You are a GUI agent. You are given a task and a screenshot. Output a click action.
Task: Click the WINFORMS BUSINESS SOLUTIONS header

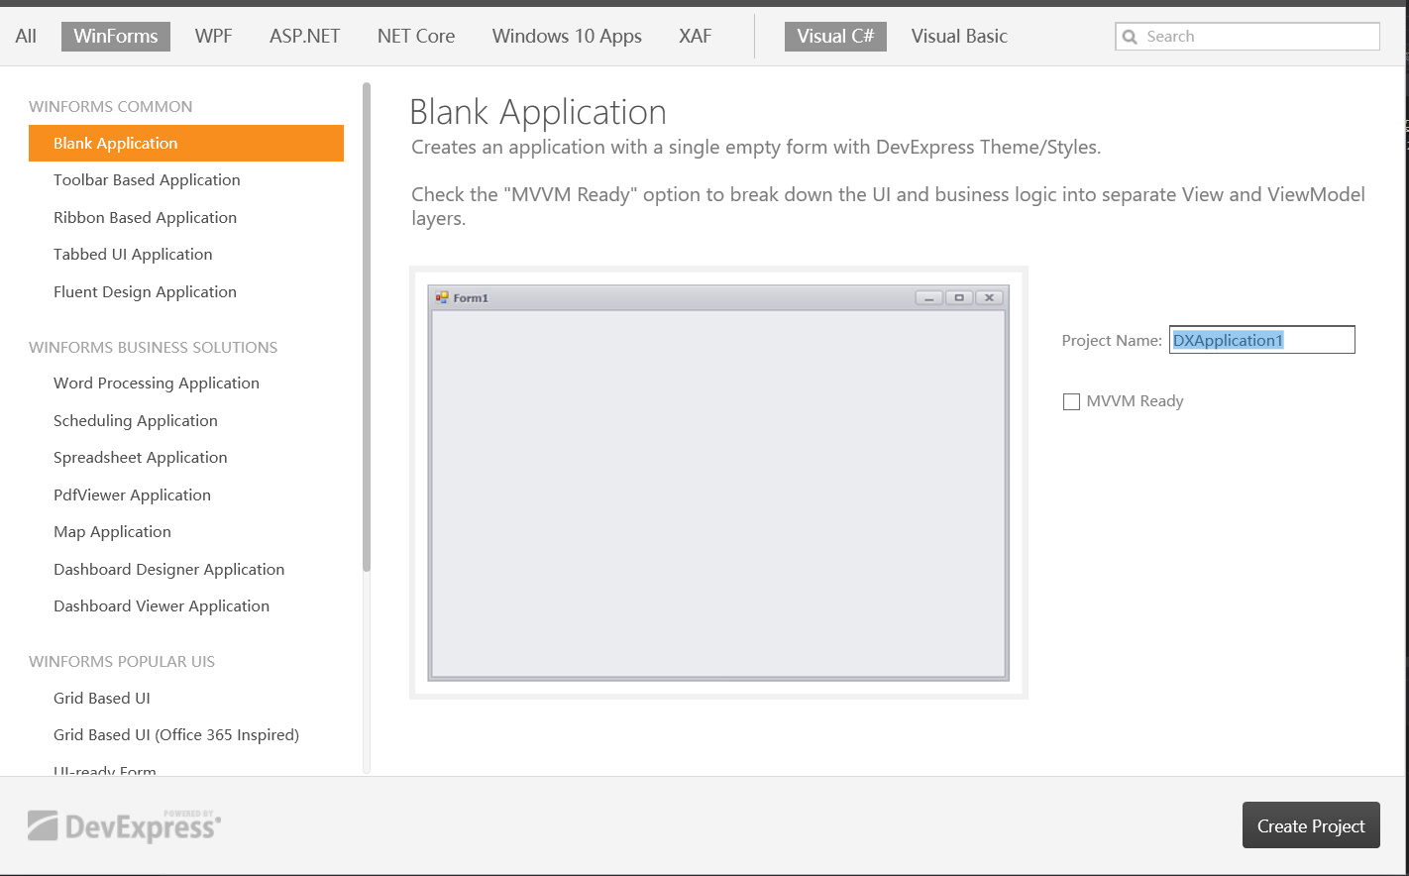click(x=153, y=347)
